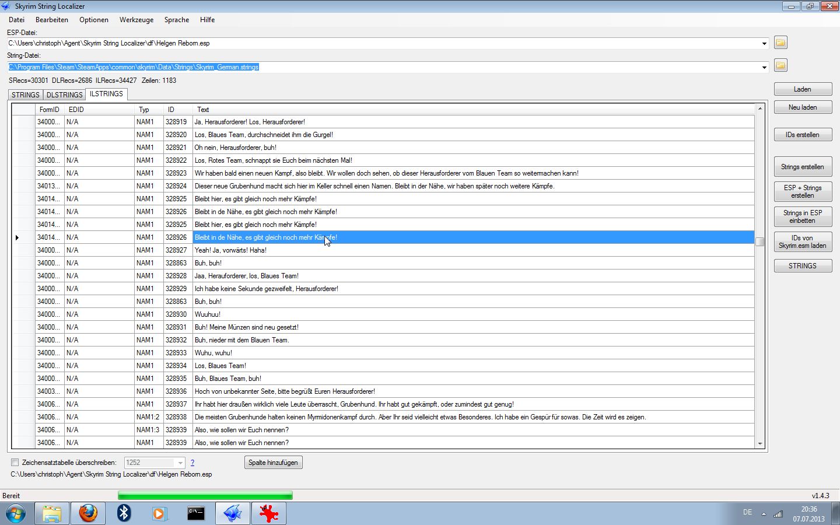
Task: Click the String-Datei browse folder icon
Action: click(x=780, y=65)
